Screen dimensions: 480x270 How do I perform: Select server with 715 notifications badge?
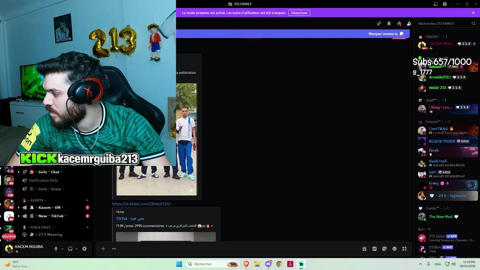9,192
